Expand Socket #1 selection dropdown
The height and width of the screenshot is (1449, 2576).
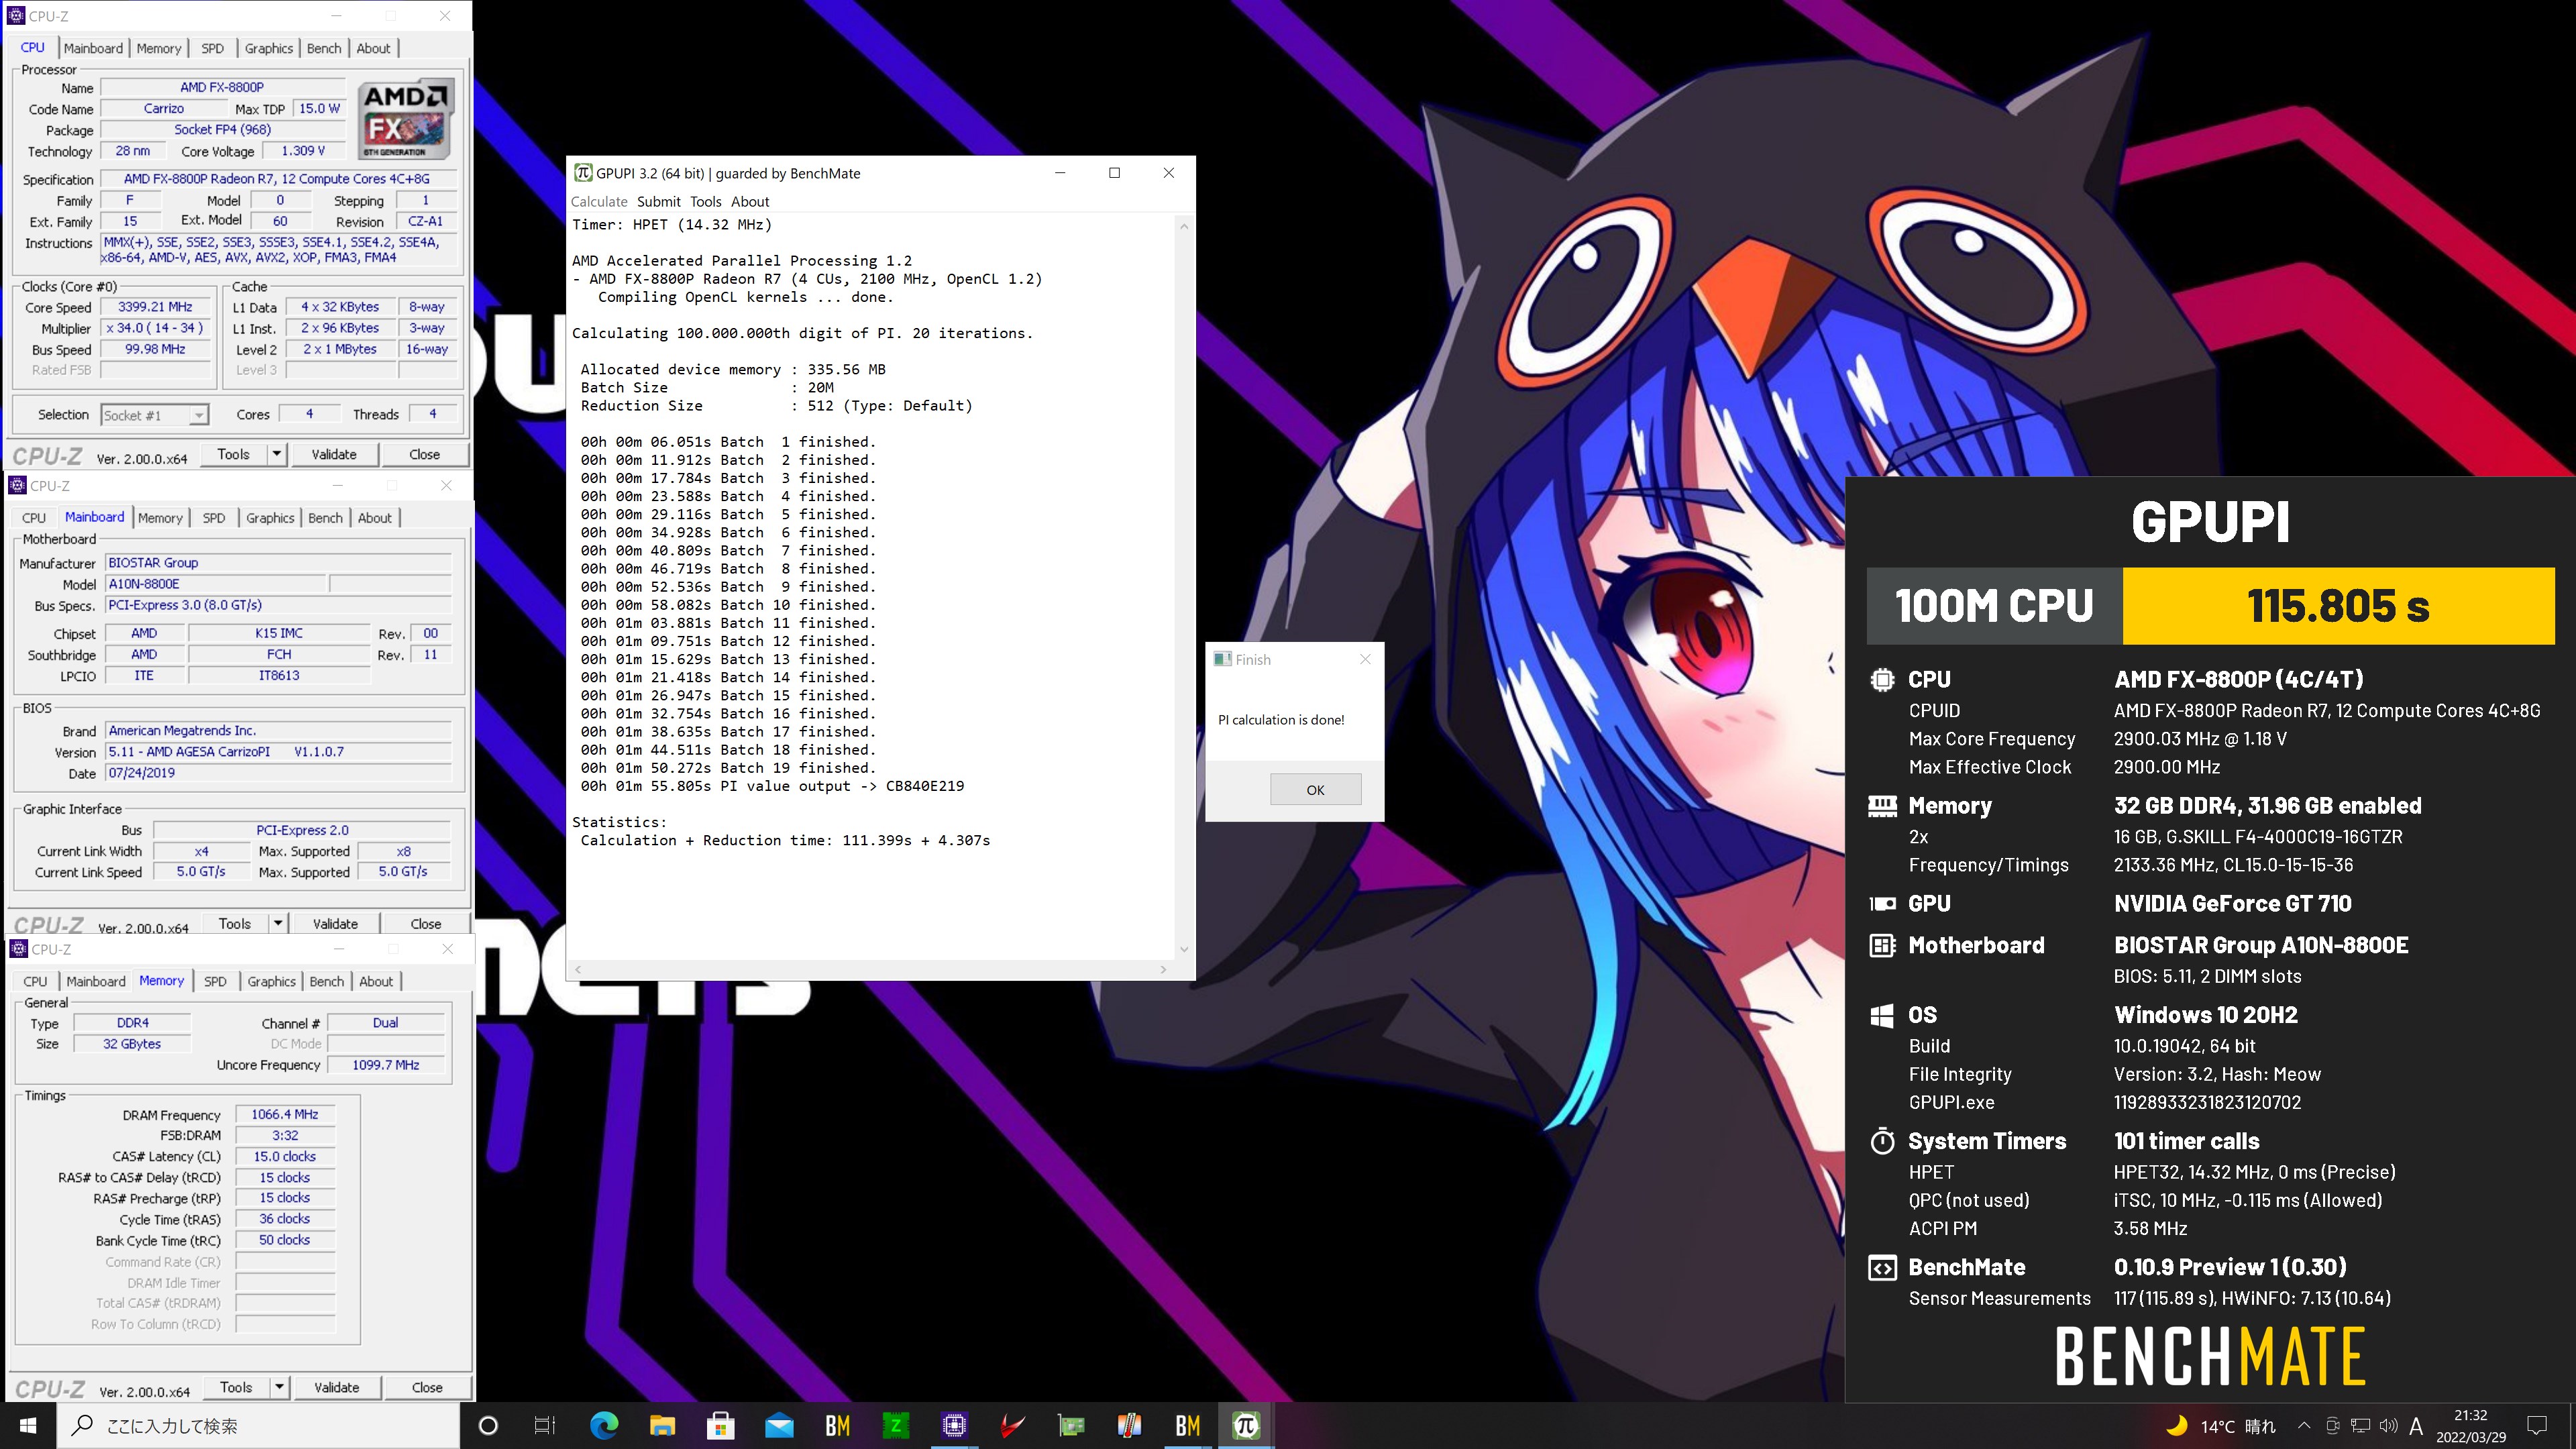(198, 416)
